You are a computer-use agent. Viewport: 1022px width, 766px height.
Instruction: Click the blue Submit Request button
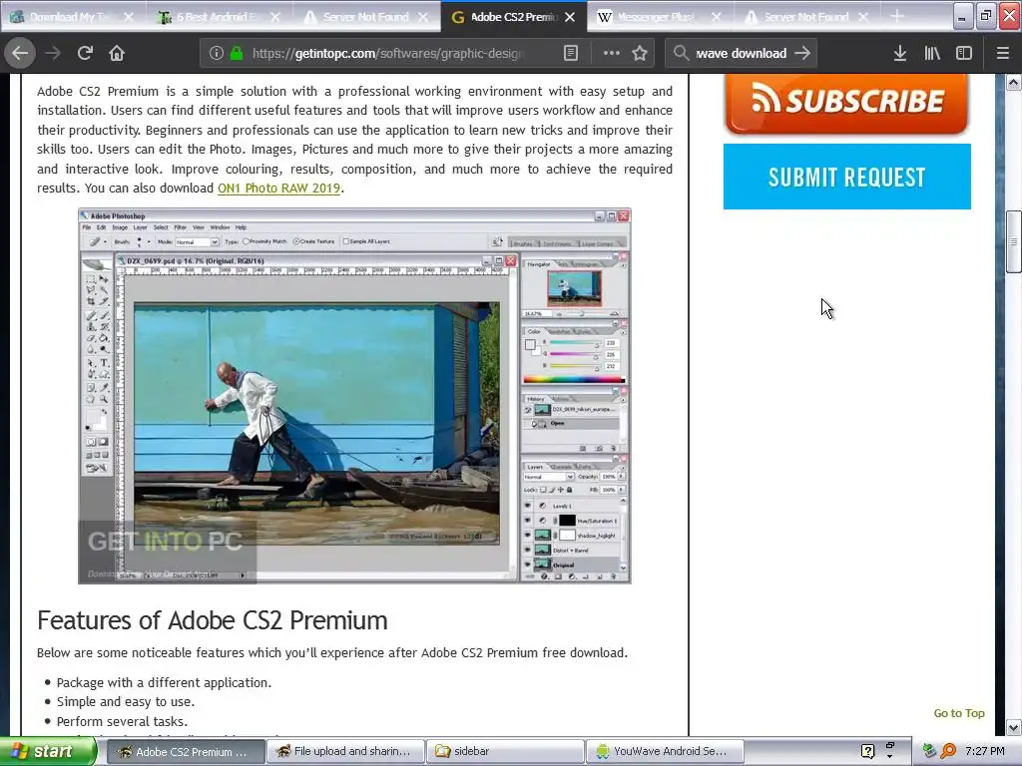(846, 177)
